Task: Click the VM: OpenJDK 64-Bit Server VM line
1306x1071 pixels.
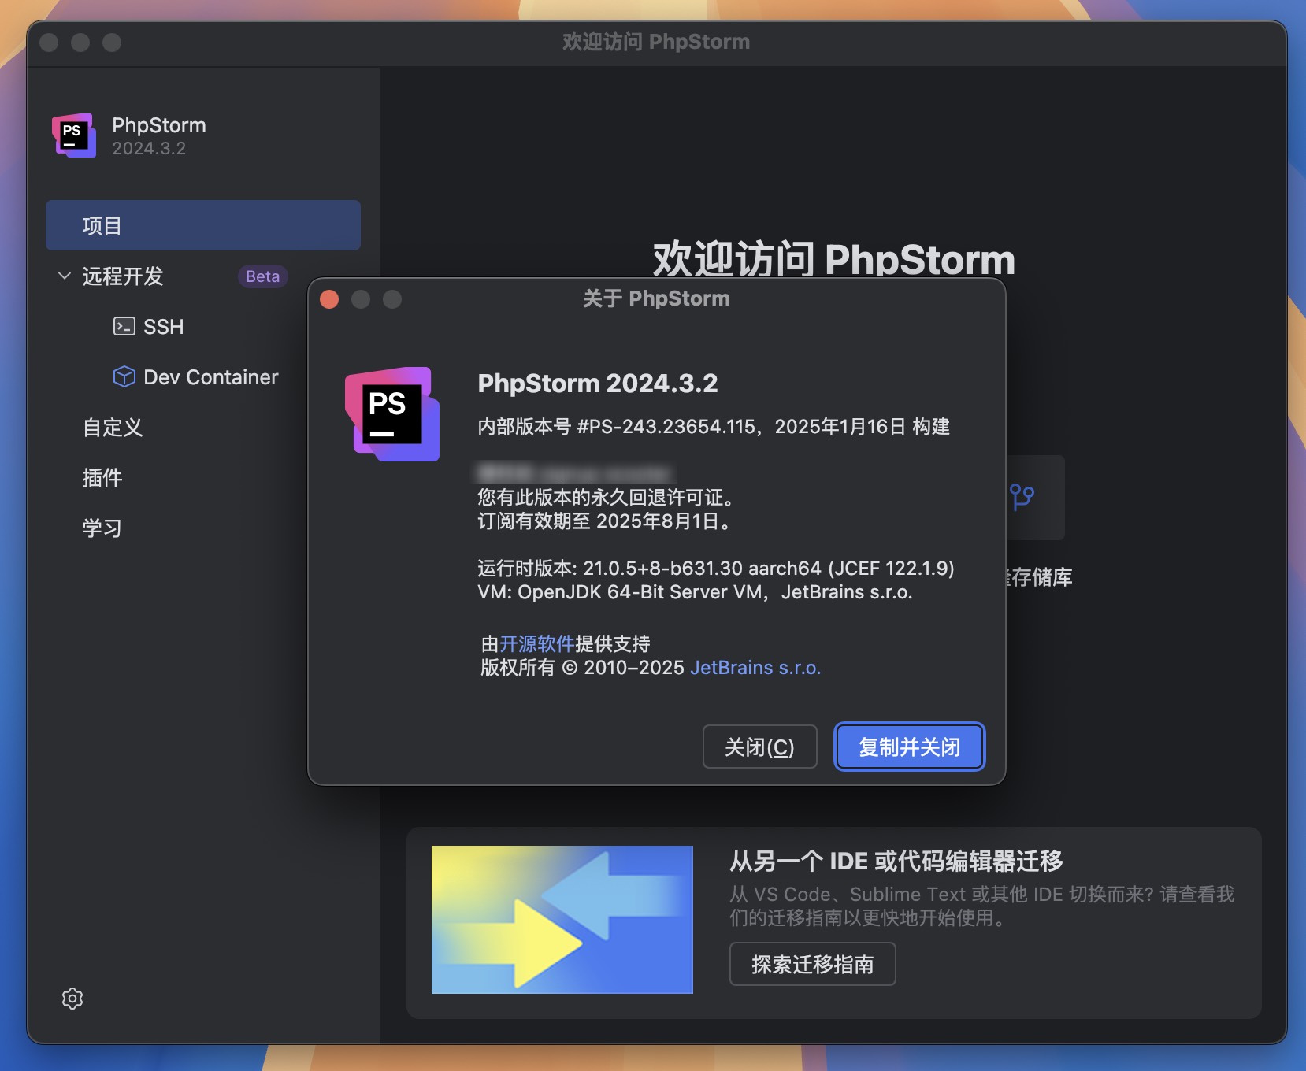Action: pos(695,592)
